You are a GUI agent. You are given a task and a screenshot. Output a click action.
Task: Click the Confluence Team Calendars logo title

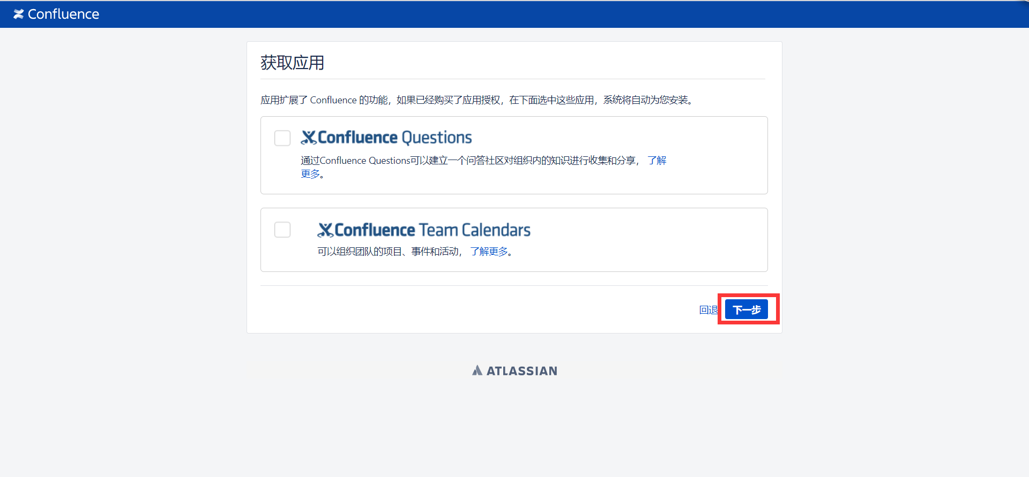(x=424, y=230)
